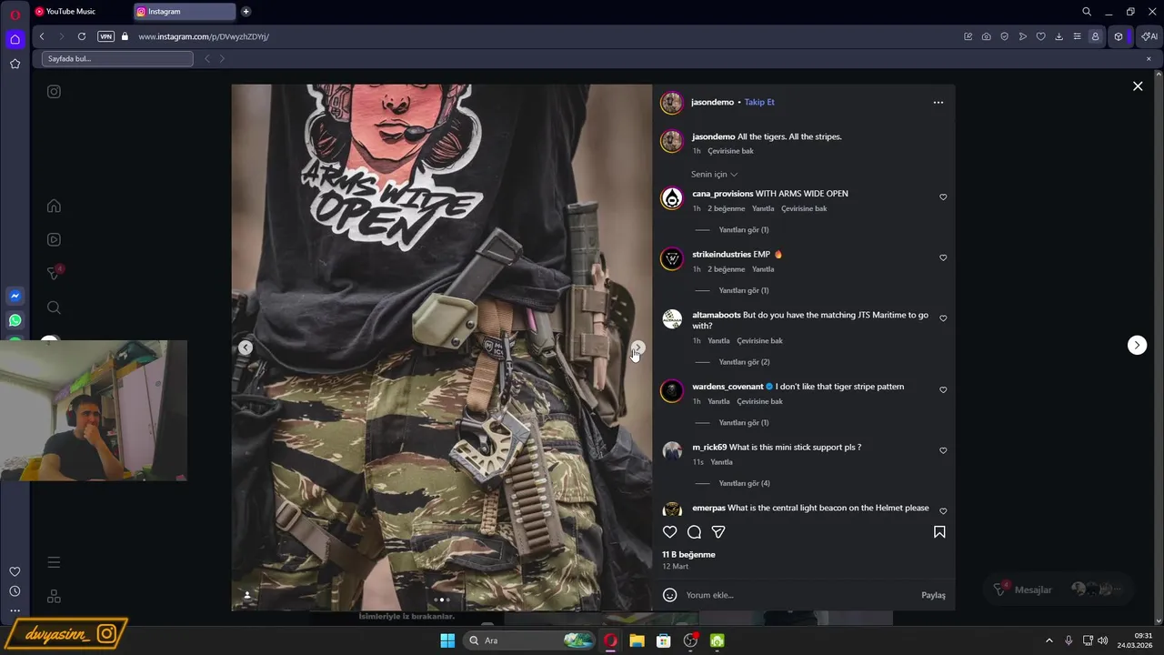Click the address bar URL

[204, 36]
